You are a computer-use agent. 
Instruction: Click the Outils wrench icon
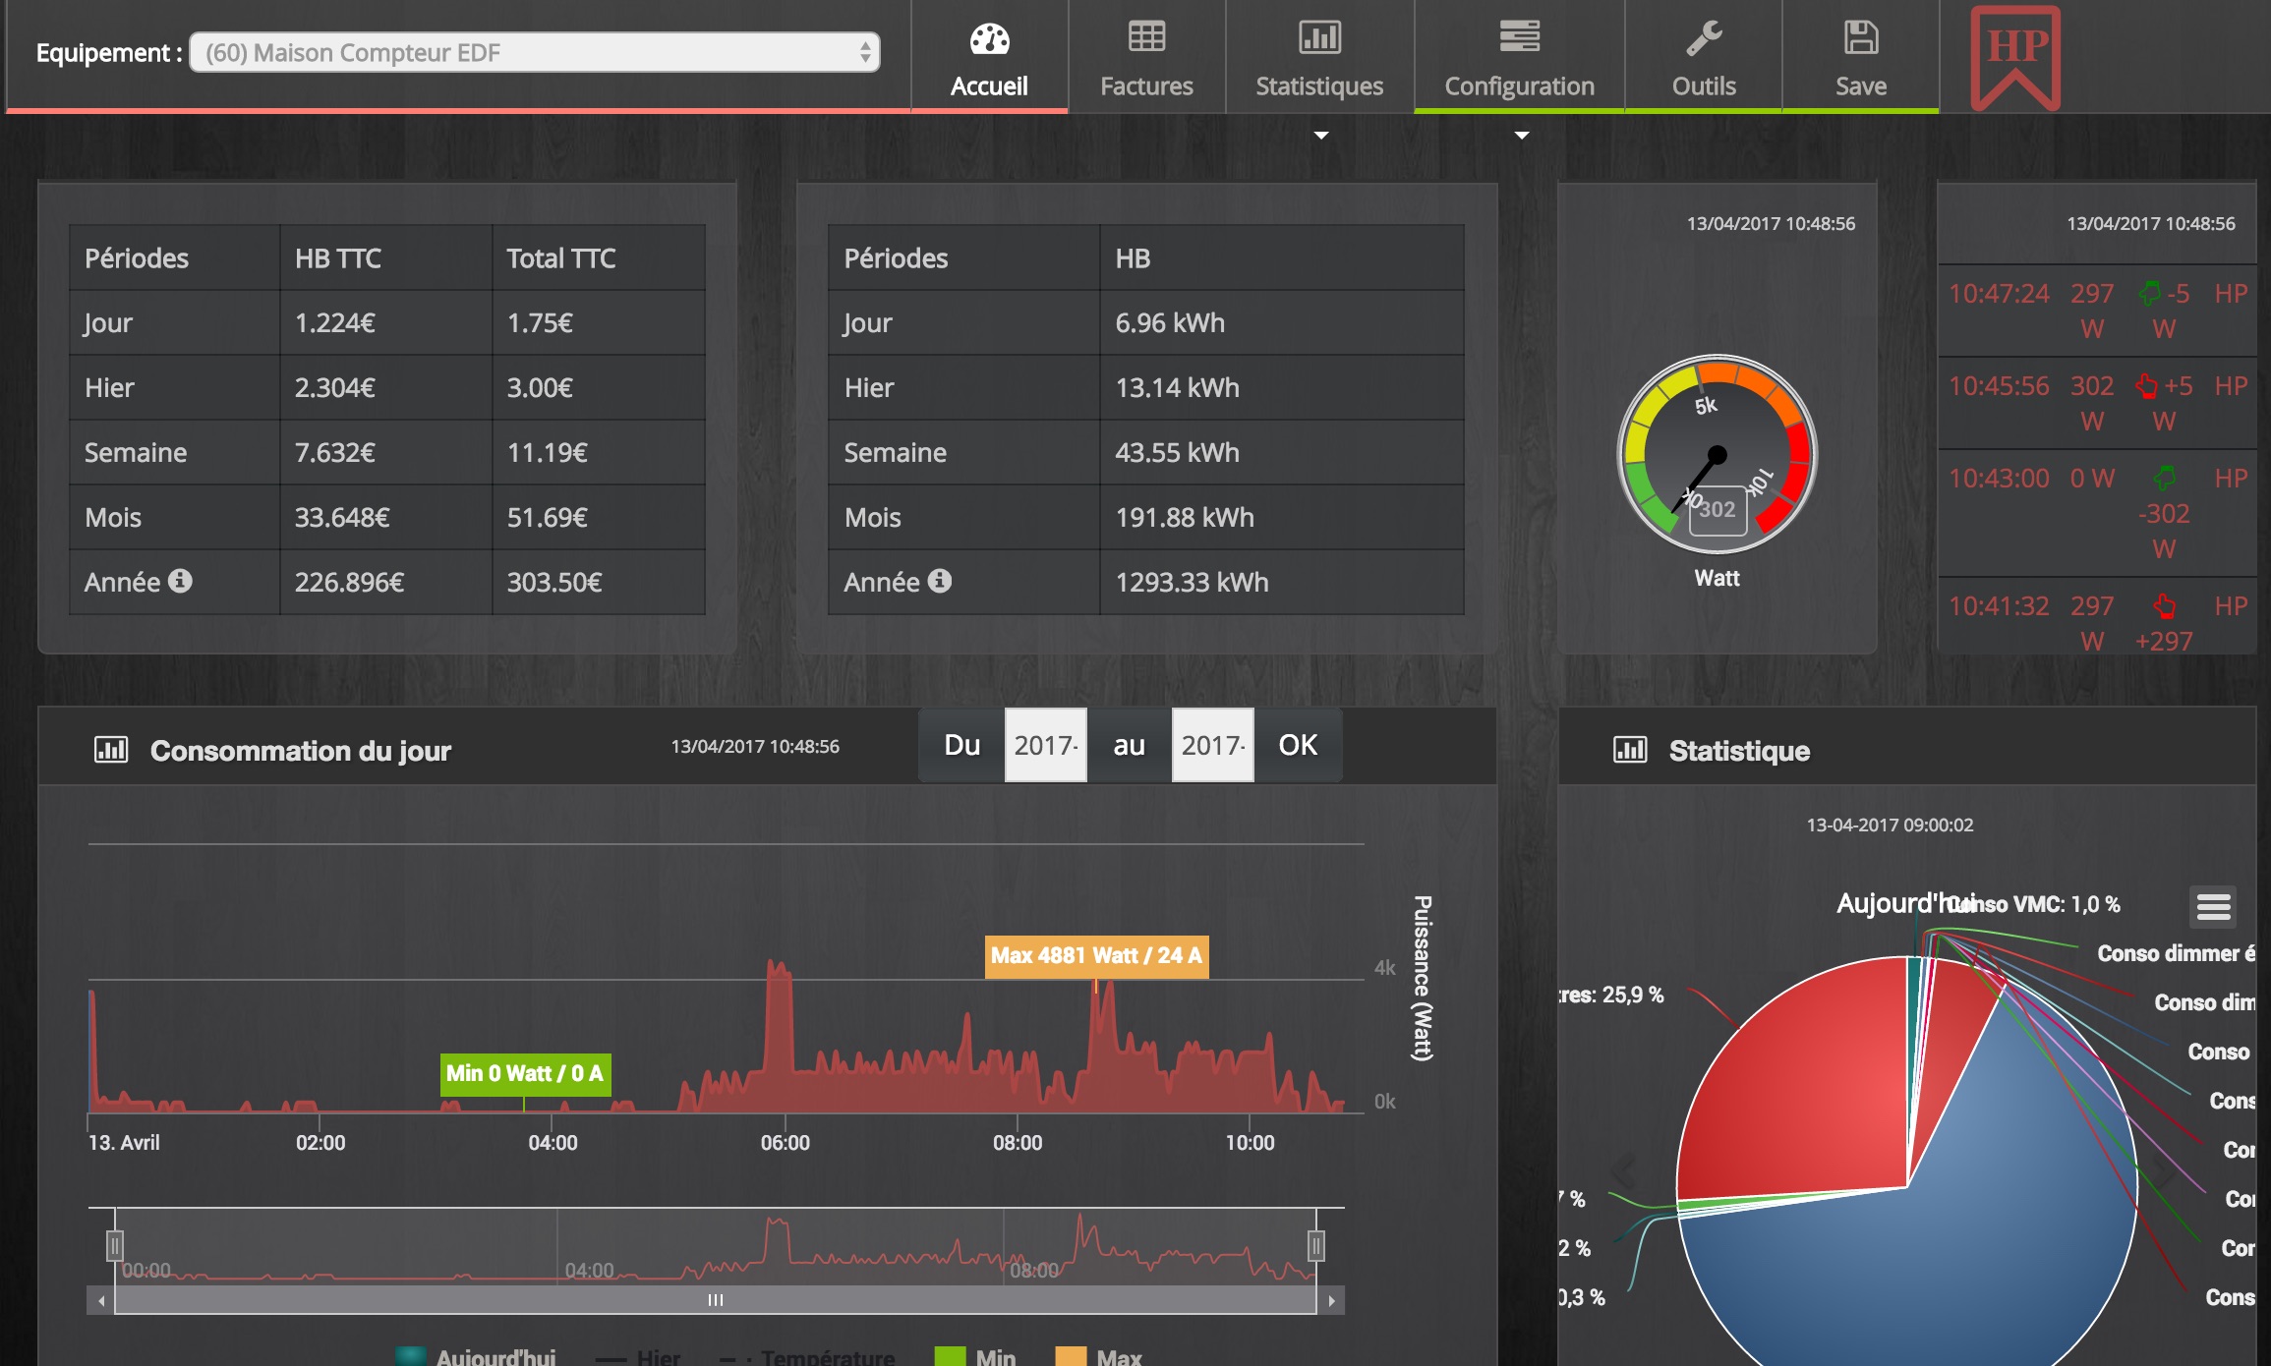point(1704,37)
